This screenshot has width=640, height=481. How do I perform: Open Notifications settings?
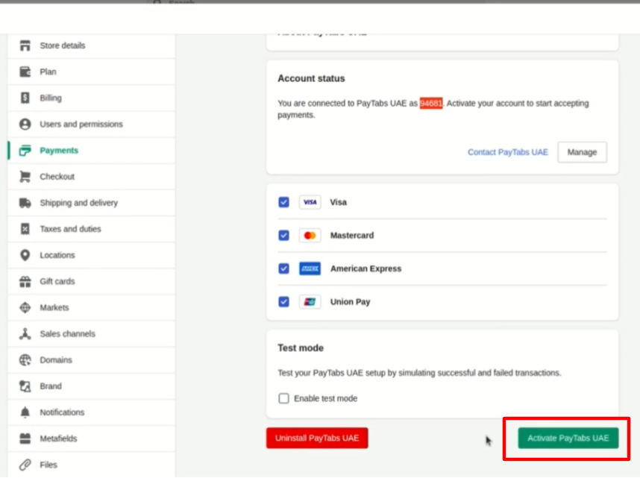point(92,412)
